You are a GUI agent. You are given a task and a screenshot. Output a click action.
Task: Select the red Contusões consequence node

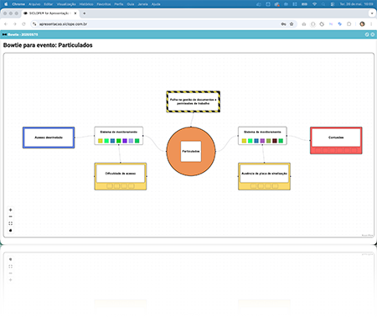[x=336, y=140]
